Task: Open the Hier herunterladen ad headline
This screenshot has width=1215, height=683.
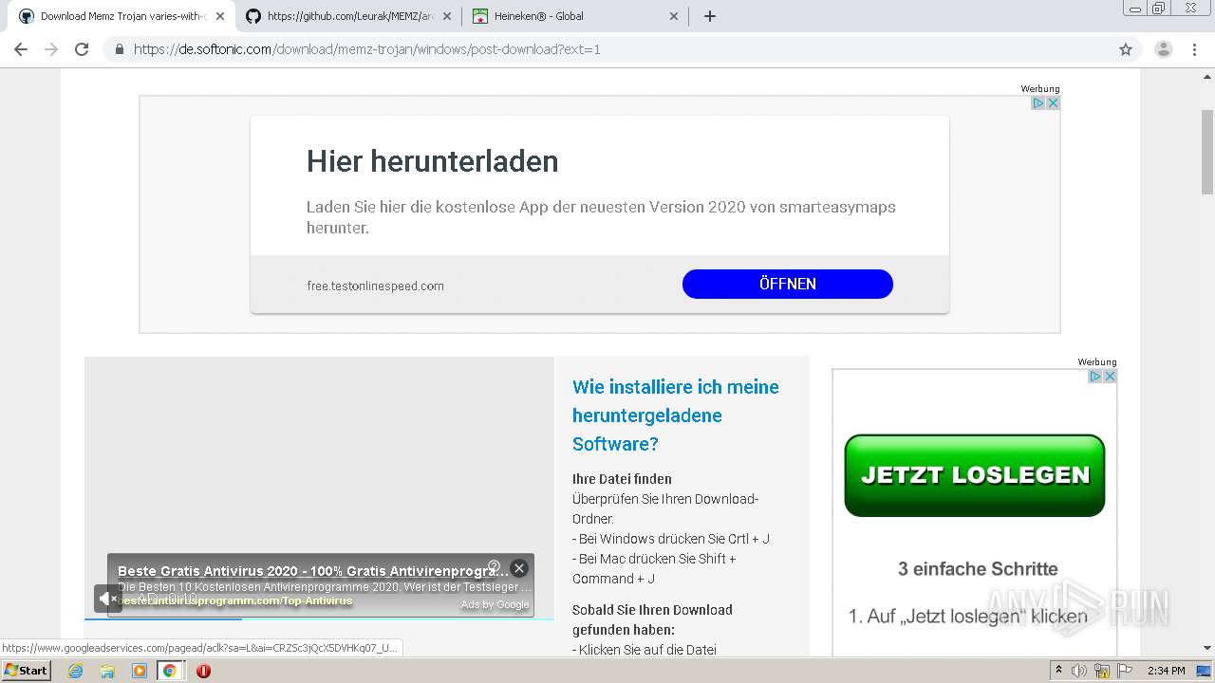Action: coord(432,161)
